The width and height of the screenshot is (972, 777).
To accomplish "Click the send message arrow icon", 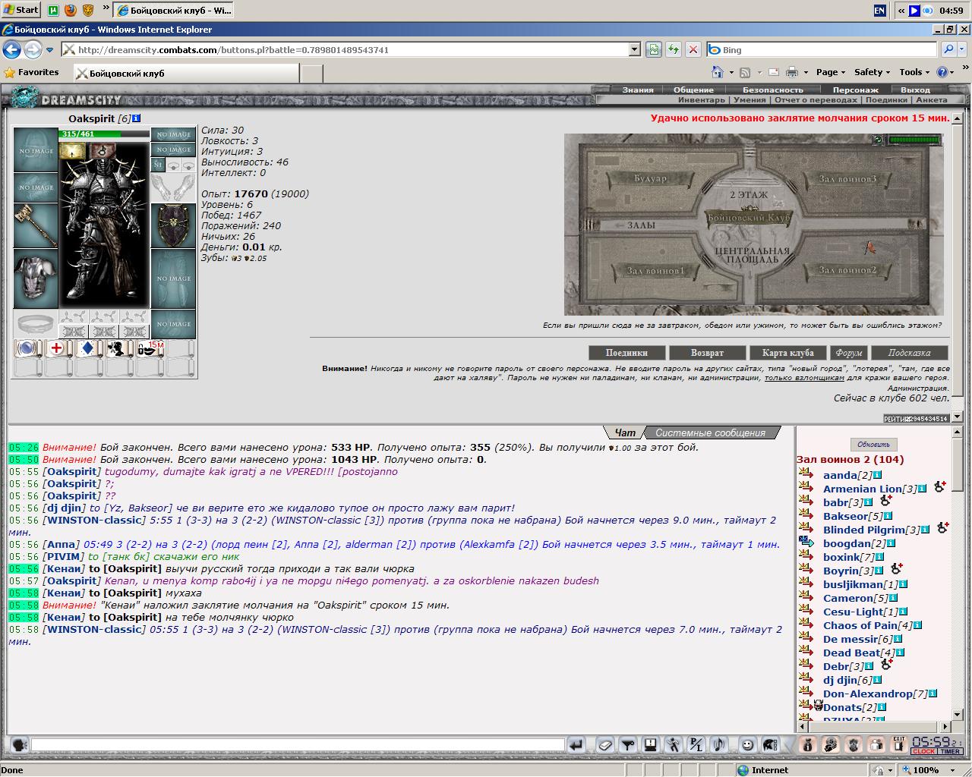I will click(576, 745).
